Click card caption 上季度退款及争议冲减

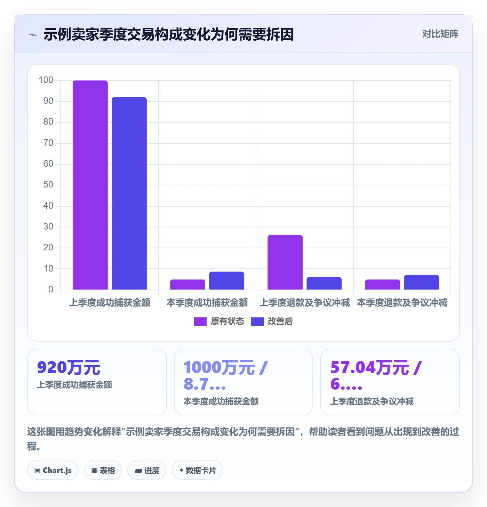(372, 401)
